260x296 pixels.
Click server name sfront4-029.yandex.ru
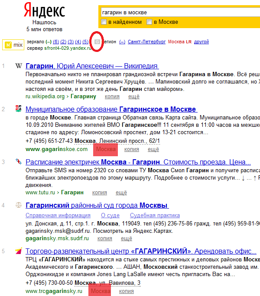click(x=68, y=48)
